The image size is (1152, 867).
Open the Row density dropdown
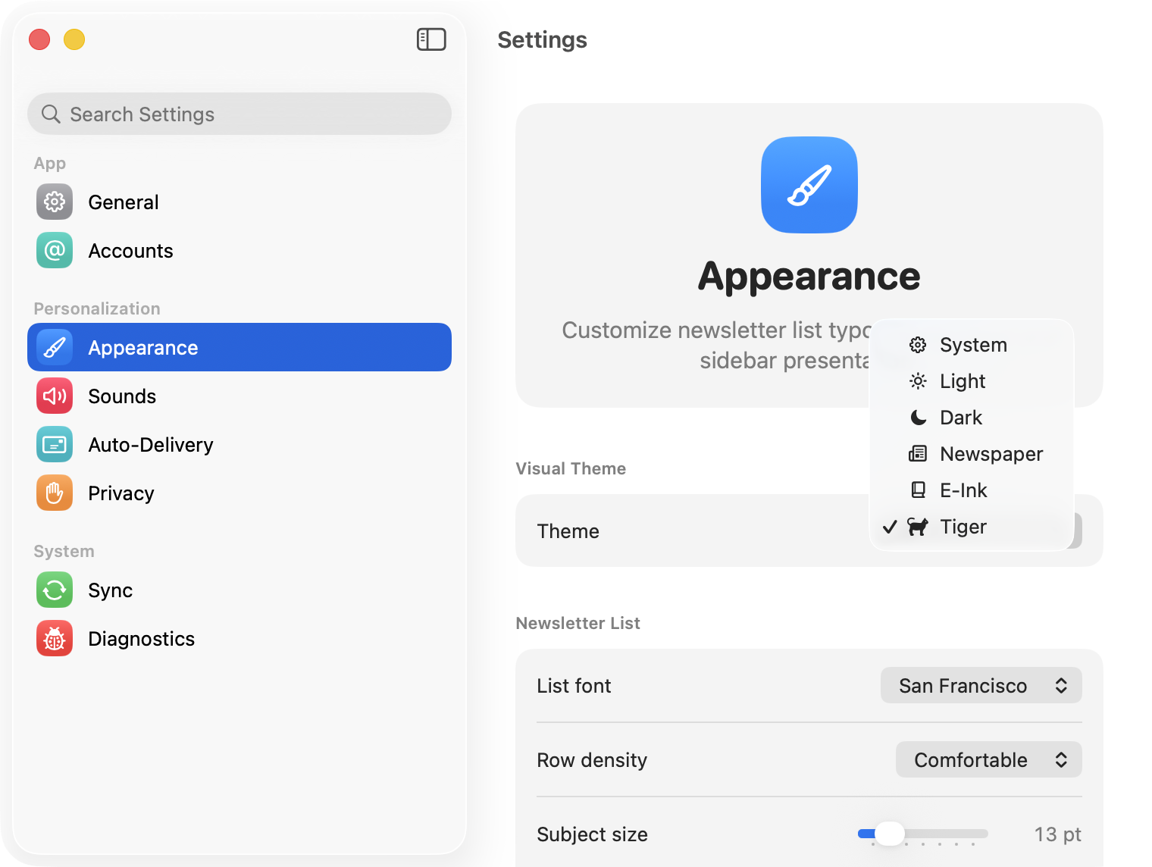(988, 759)
